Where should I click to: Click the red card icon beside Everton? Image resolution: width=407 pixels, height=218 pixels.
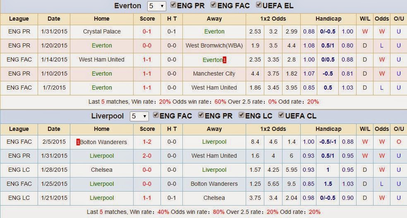(x=225, y=60)
